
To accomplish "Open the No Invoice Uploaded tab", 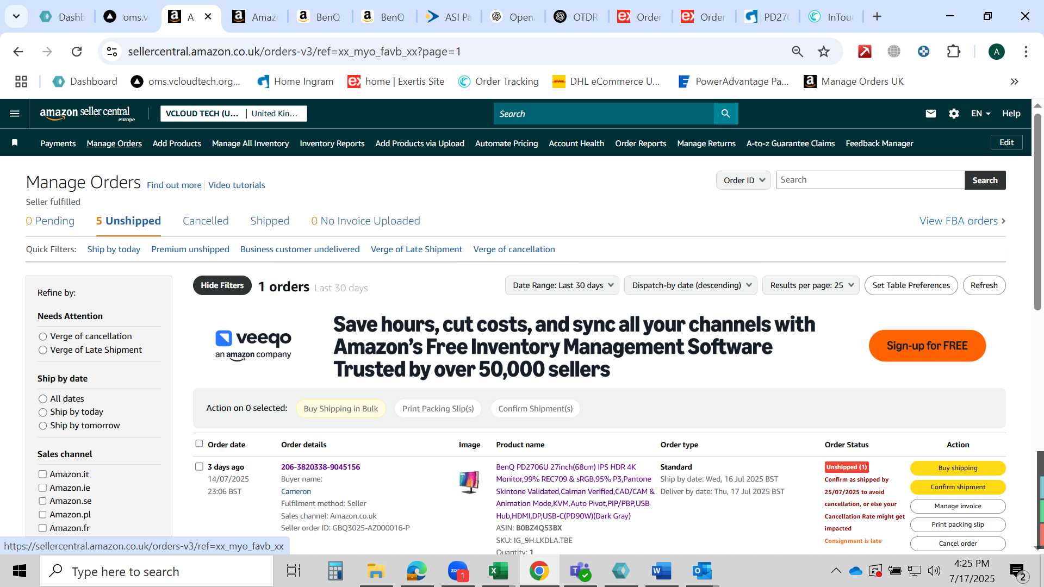I will point(365,221).
